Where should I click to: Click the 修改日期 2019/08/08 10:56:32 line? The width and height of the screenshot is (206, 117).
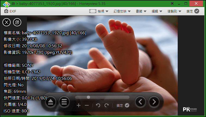coord(33,46)
